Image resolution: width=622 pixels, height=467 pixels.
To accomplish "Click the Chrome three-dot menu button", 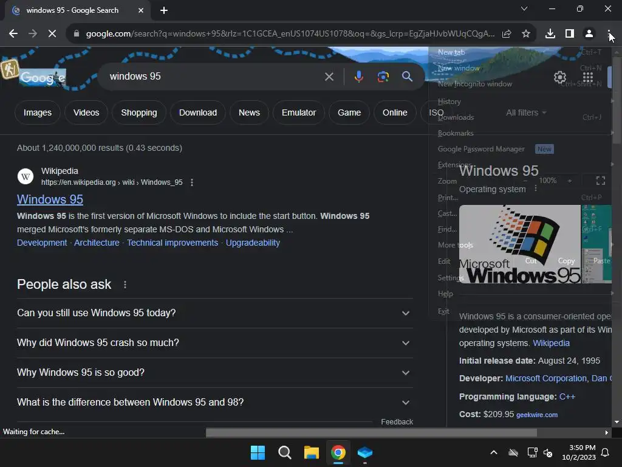I will point(609,34).
